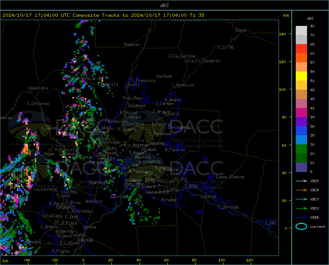
Task: Select the dark orange 57-60 dBZ swatch
Action: click(x=301, y=58)
